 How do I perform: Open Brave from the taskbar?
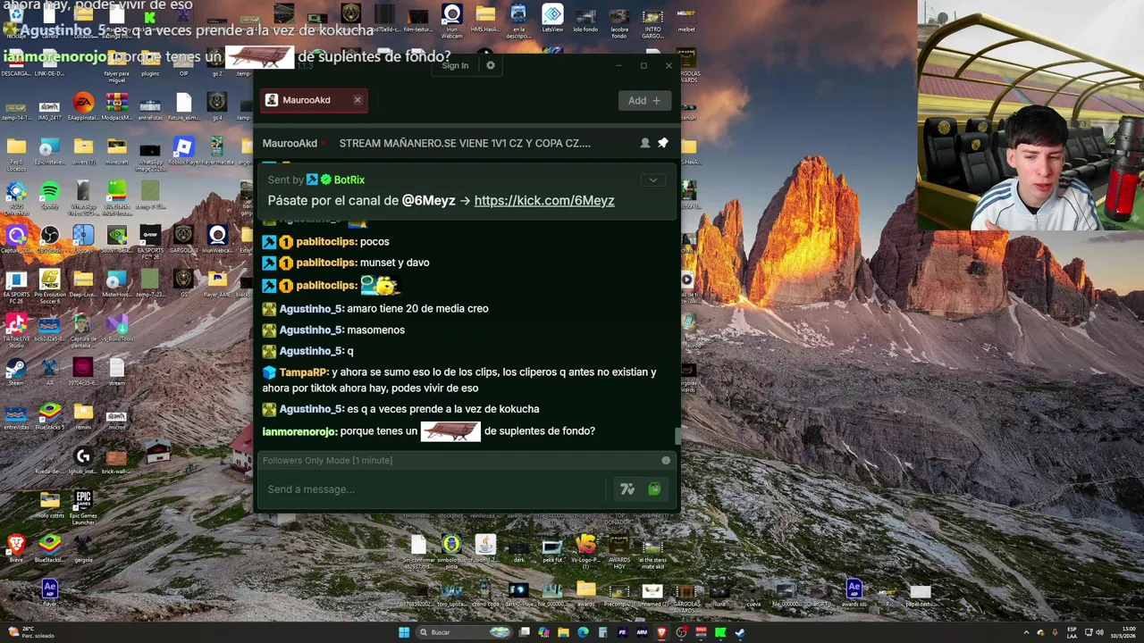coord(661,632)
